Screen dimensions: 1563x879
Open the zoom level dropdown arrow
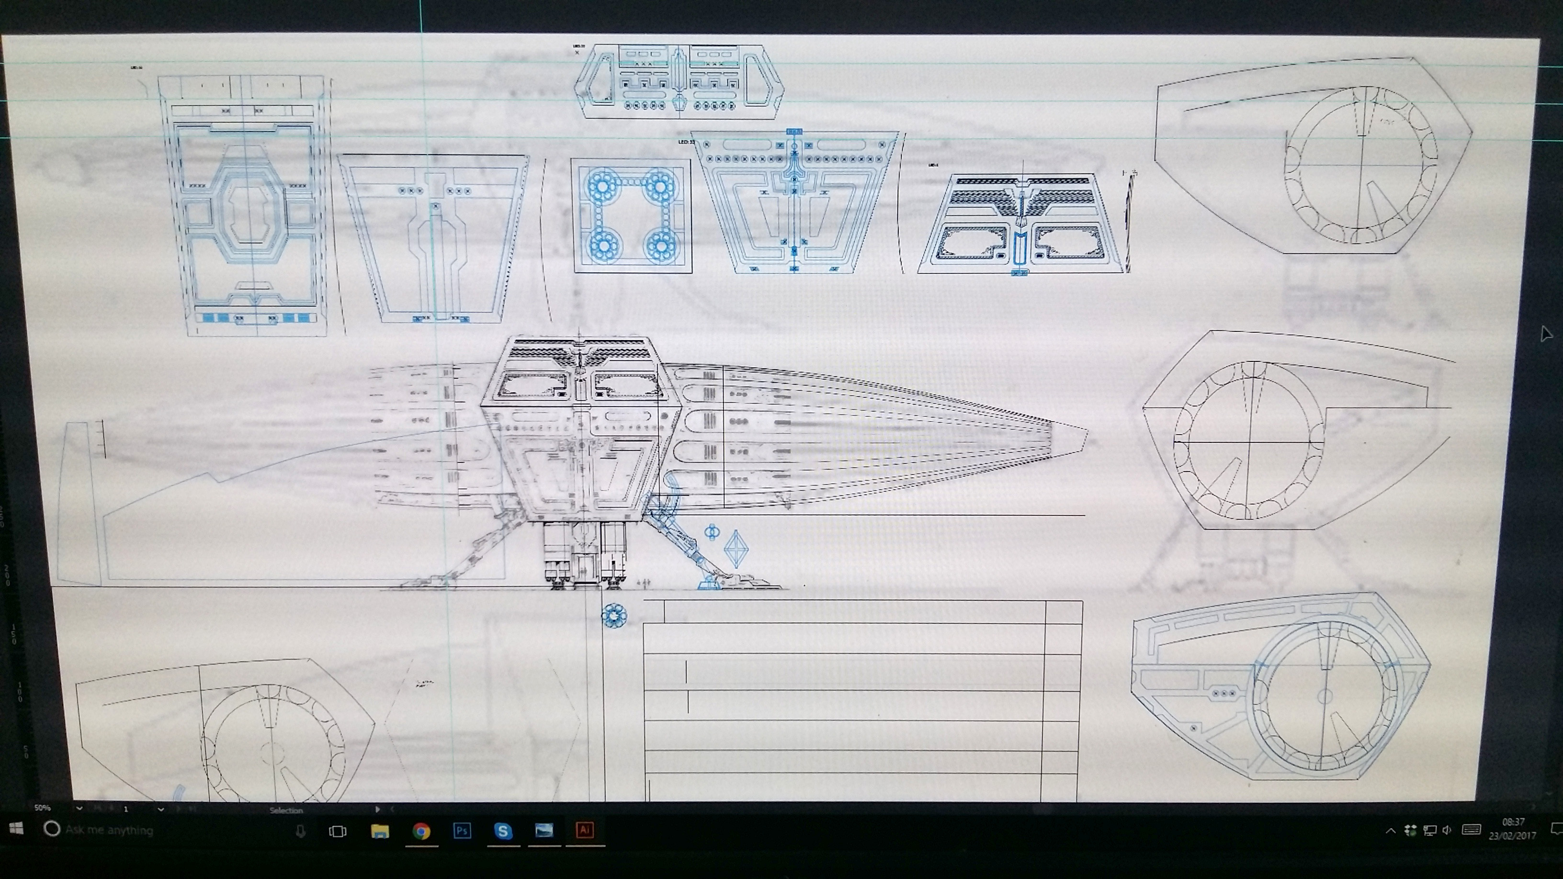pyautogui.click(x=79, y=809)
